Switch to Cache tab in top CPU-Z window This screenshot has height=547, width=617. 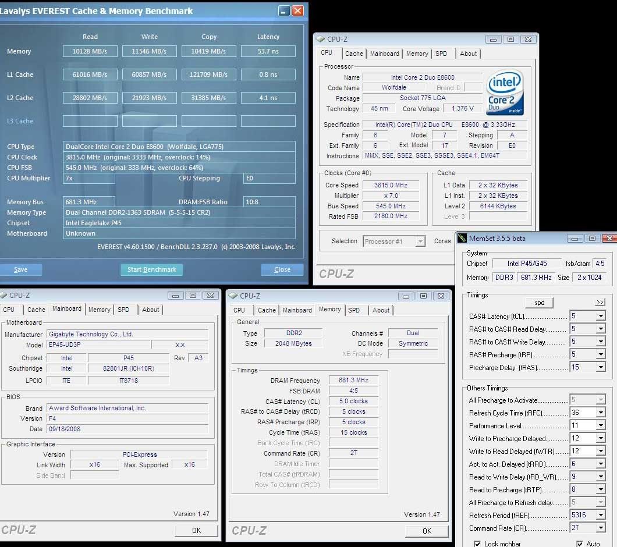pyautogui.click(x=354, y=54)
